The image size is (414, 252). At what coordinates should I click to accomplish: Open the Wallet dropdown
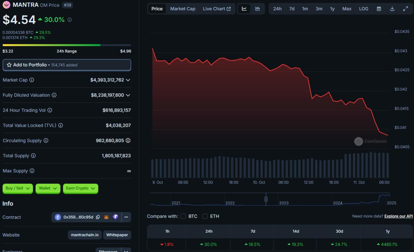(x=48, y=188)
